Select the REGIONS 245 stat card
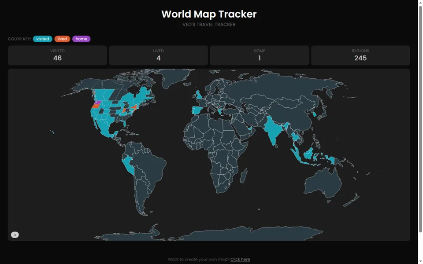Viewport: 423px width, 264px height. click(360, 55)
